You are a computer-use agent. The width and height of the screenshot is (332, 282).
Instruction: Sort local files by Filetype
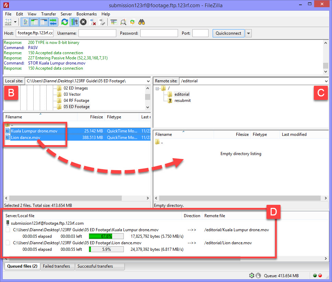coord(122,117)
